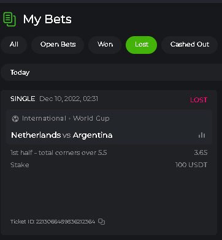The image size is (222, 240).
Task: Click the soccer ball sport icon
Action: 15,119
